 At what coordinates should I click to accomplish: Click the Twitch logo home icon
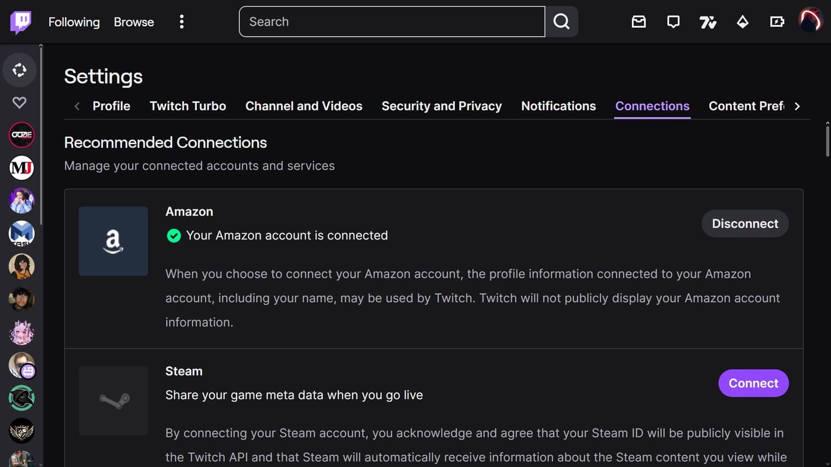(21, 22)
